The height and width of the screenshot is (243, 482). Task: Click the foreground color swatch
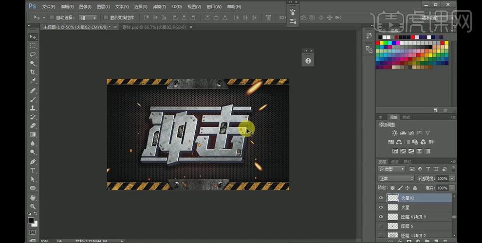31,220
